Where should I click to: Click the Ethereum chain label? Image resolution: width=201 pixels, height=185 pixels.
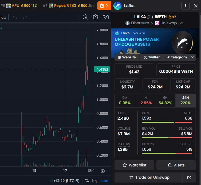coord(140,23)
